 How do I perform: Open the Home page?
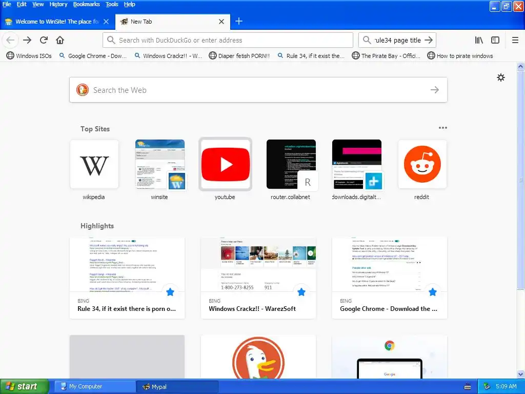(x=60, y=40)
